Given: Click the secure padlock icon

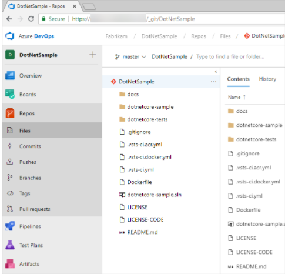Looking at the screenshot, I should click(43, 19).
